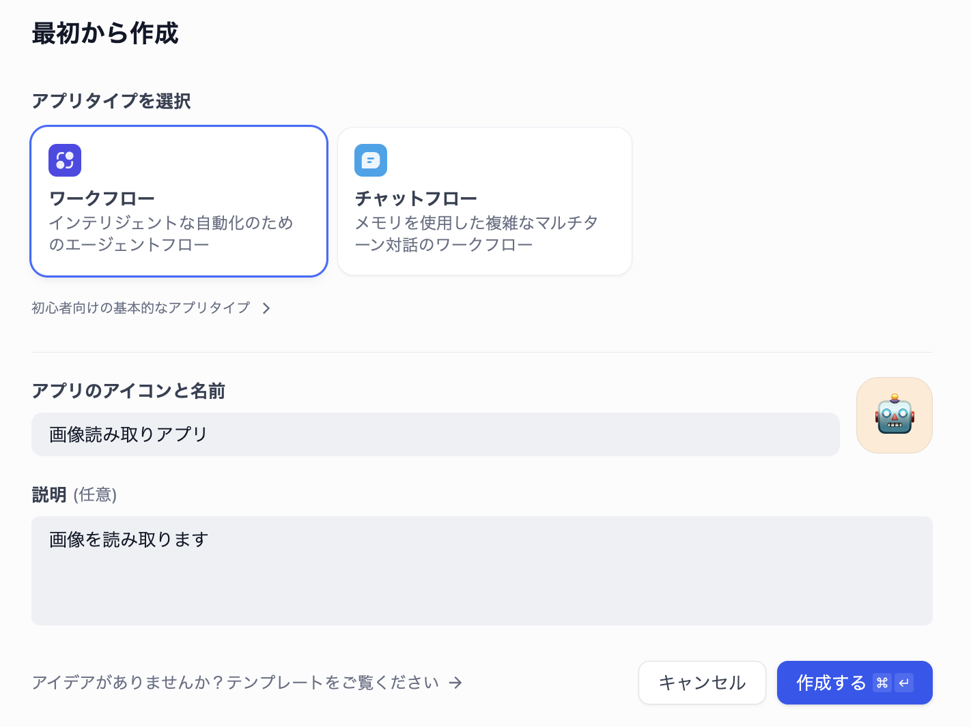Click the chevron beside the beginner app types

coord(266,308)
